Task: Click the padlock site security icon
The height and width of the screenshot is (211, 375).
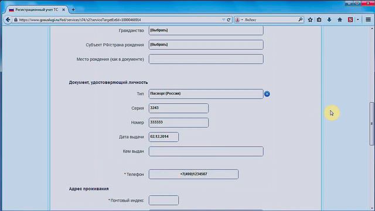Action: point(16,20)
